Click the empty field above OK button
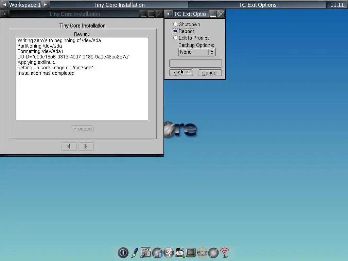 click(x=195, y=63)
